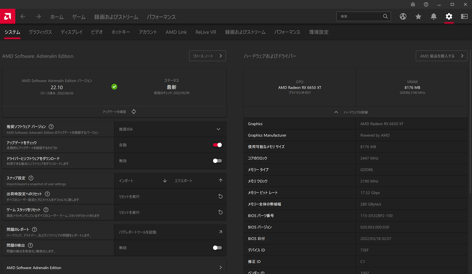Viewport: 472px width, 274px height.
Task: Open the 推奨のみ dropdown
Action: (x=170, y=129)
